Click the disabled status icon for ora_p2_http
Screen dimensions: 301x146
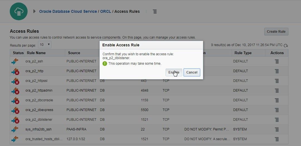15,71
